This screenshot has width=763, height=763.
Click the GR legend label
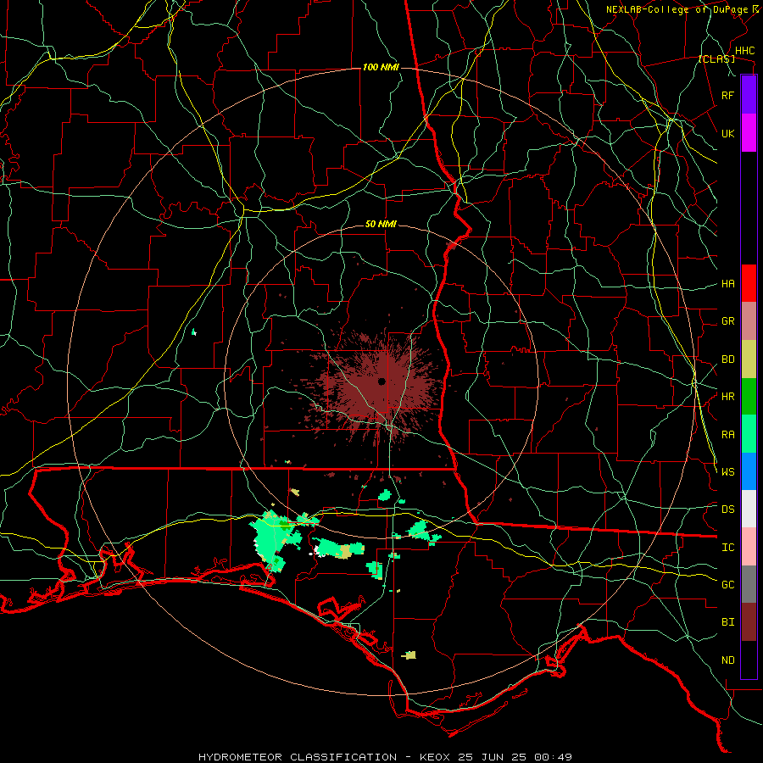click(x=727, y=321)
